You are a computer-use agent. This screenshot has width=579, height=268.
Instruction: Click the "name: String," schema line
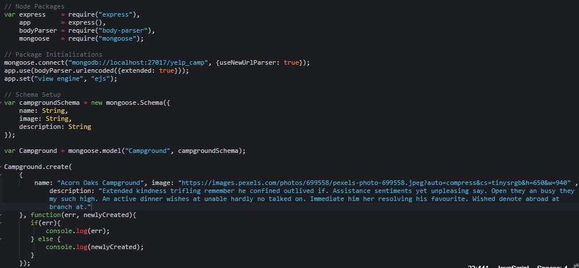[44, 111]
